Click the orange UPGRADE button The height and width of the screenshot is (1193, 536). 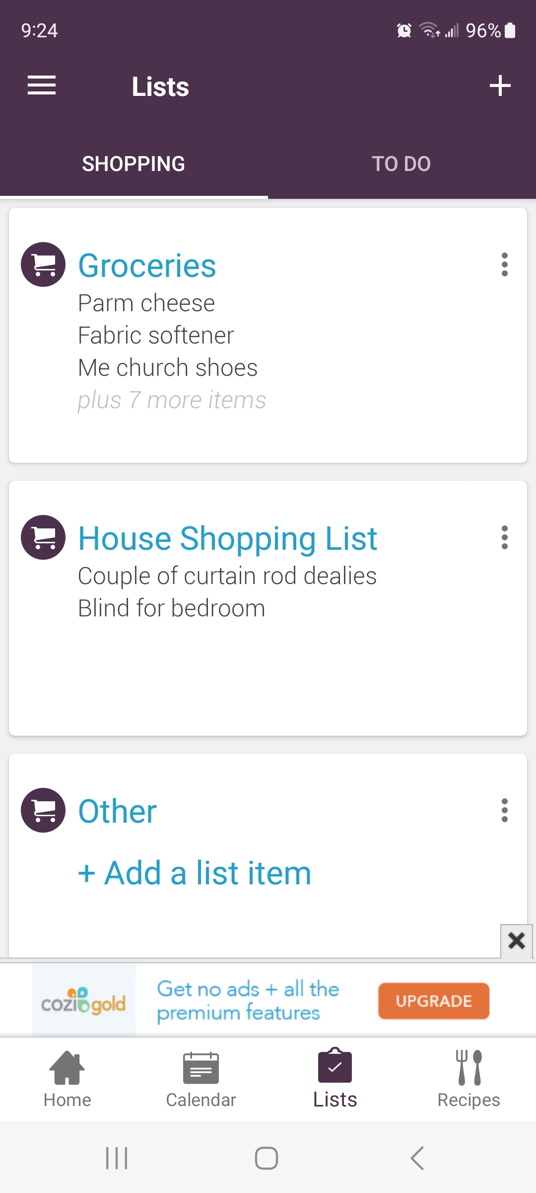click(x=433, y=1001)
